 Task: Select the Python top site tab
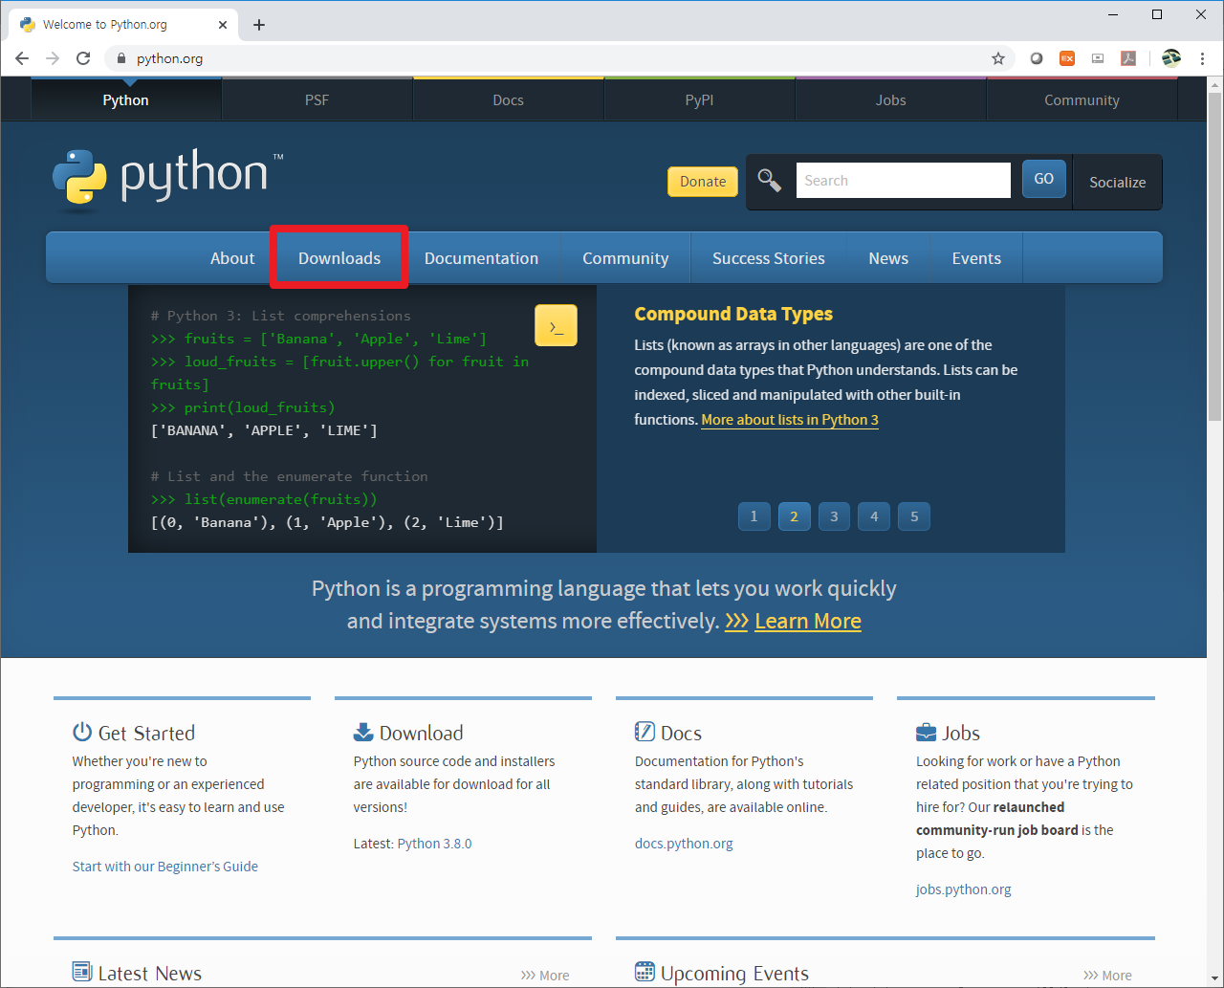pyautogui.click(x=126, y=99)
